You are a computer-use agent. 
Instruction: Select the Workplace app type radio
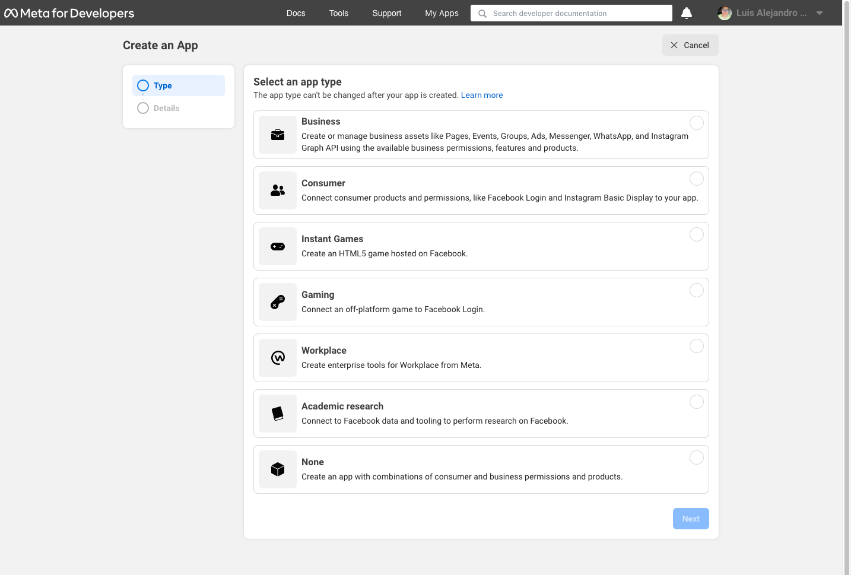[x=697, y=346]
